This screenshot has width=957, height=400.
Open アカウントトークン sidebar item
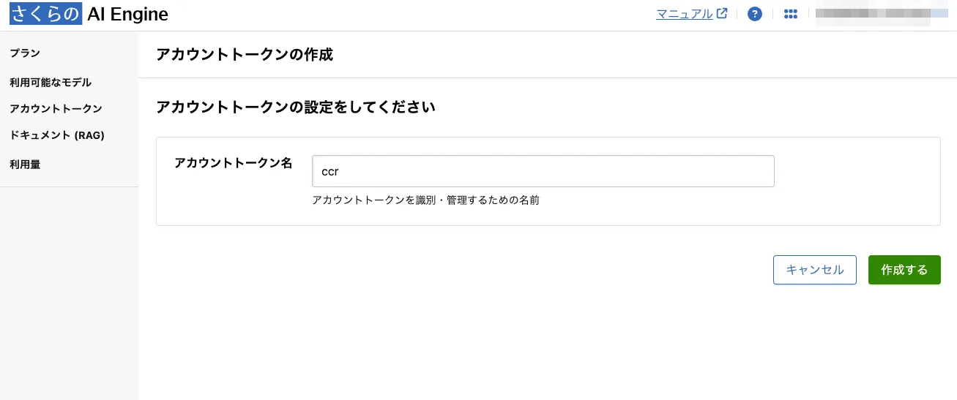coord(56,108)
